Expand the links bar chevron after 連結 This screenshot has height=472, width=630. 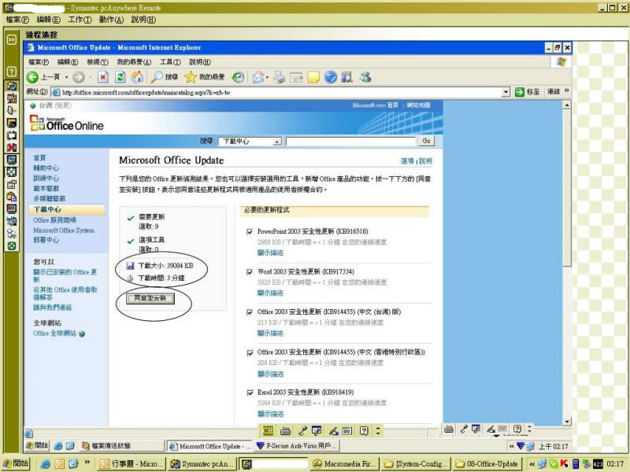(566, 91)
